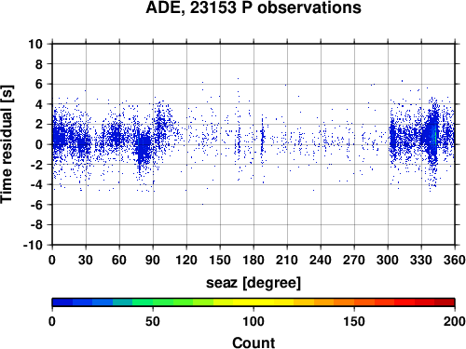466x349 pixels.
Task: Click the x-axis tick label 90
Action: tap(153, 260)
